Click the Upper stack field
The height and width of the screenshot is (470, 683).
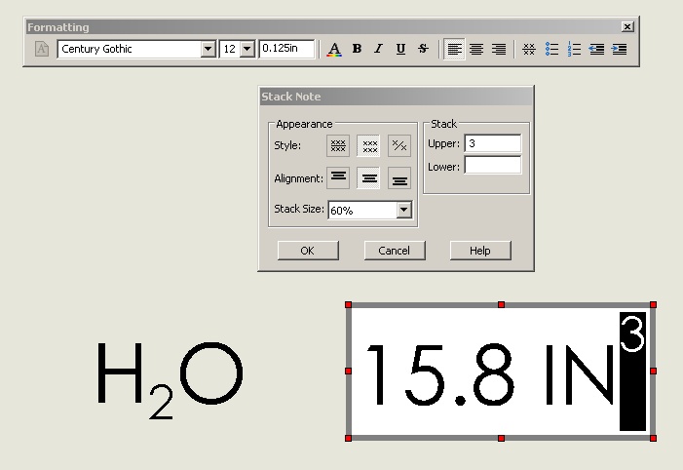coord(493,143)
